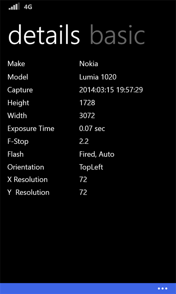This screenshot has height=294, width=176.
Task: Select the details pivot header
Action: 44,35
